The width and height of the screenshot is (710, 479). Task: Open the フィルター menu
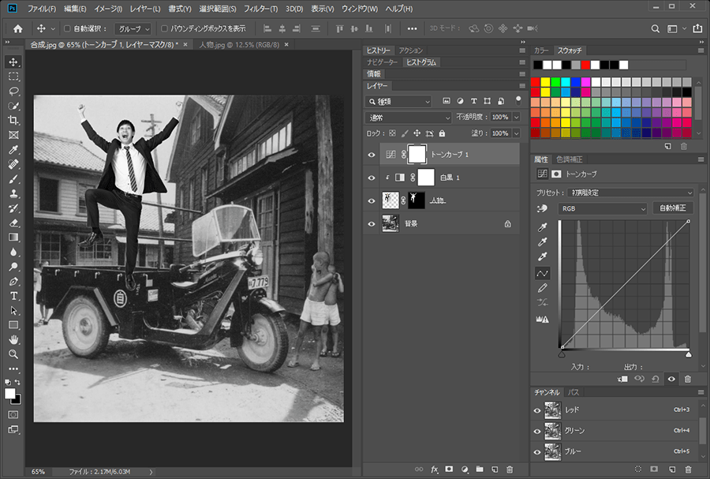[x=254, y=9]
